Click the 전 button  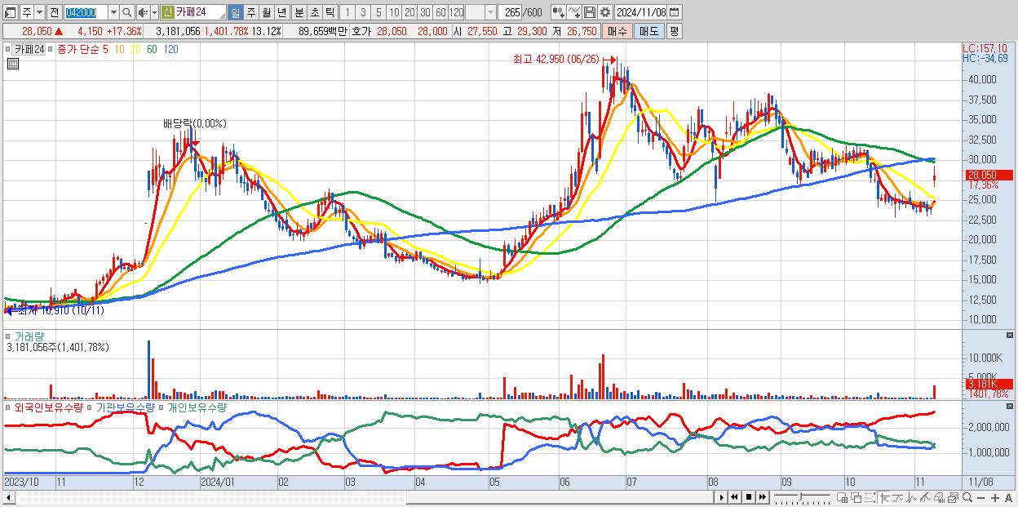tap(55, 12)
